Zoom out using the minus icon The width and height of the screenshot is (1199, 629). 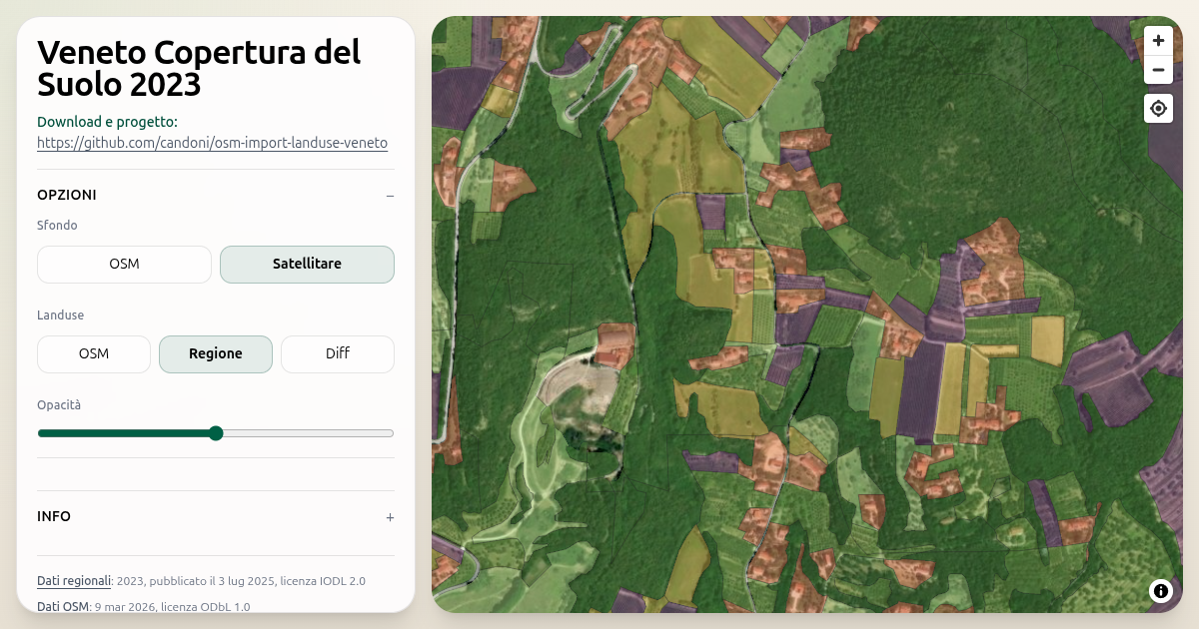click(x=1158, y=70)
